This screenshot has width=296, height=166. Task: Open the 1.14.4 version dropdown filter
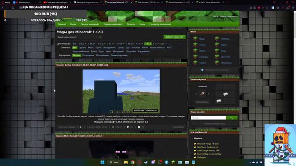pyautogui.click(x=139, y=44)
